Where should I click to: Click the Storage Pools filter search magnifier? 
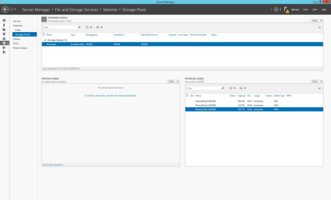(x=79, y=27)
